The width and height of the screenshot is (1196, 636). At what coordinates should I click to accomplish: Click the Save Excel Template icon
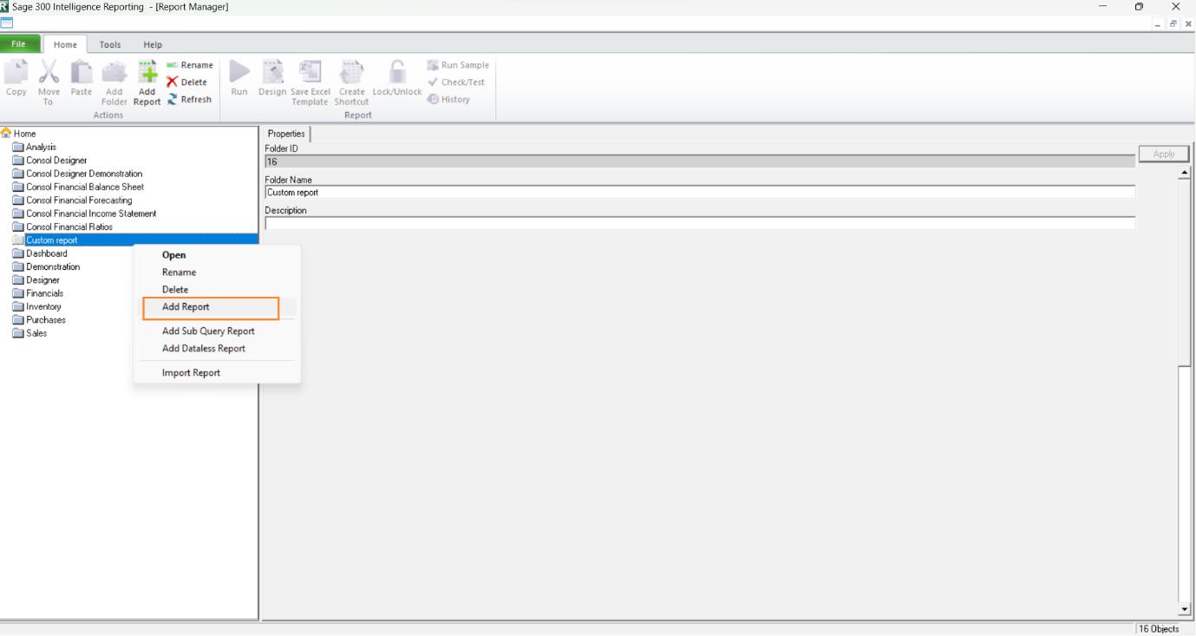click(x=310, y=73)
